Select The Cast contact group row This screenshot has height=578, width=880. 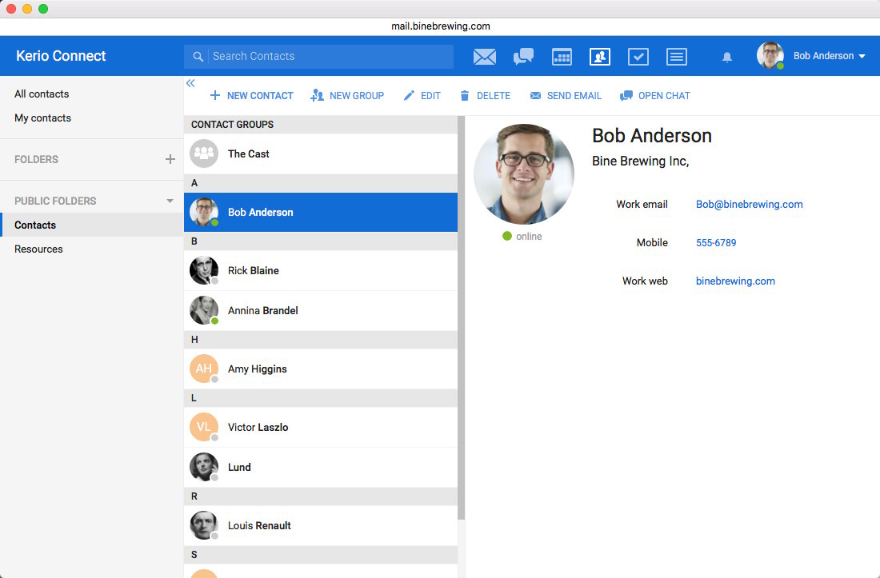pyautogui.click(x=321, y=153)
